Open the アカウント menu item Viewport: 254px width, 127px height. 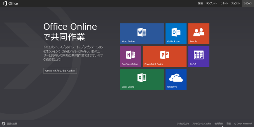tap(236, 3)
